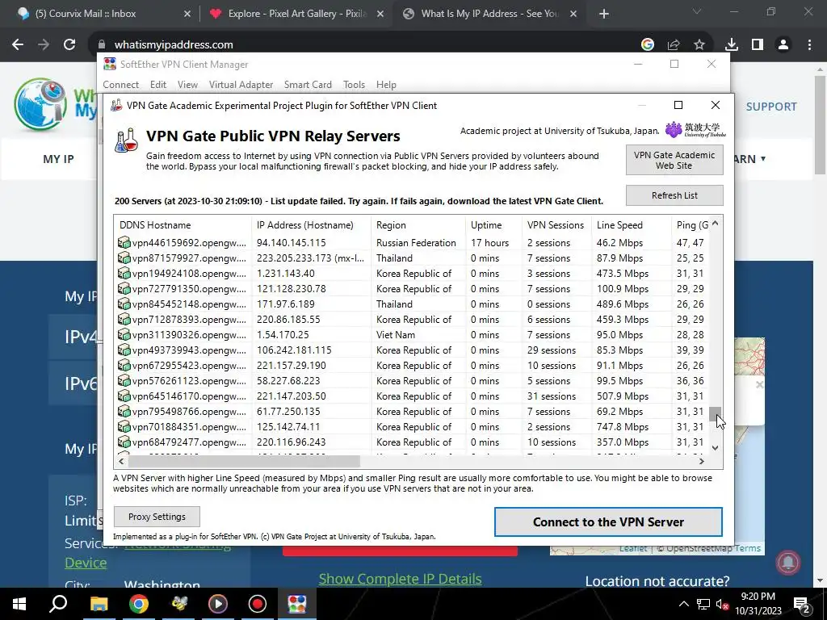This screenshot has width=827, height=620.
Task: Open Chrome profile icon
Action: click(x=783, y=45)
